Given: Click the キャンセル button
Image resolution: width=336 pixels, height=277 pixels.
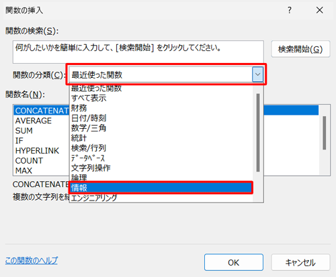Looking at the screenshot, I should pyautogui.click(x=300, y=262).
